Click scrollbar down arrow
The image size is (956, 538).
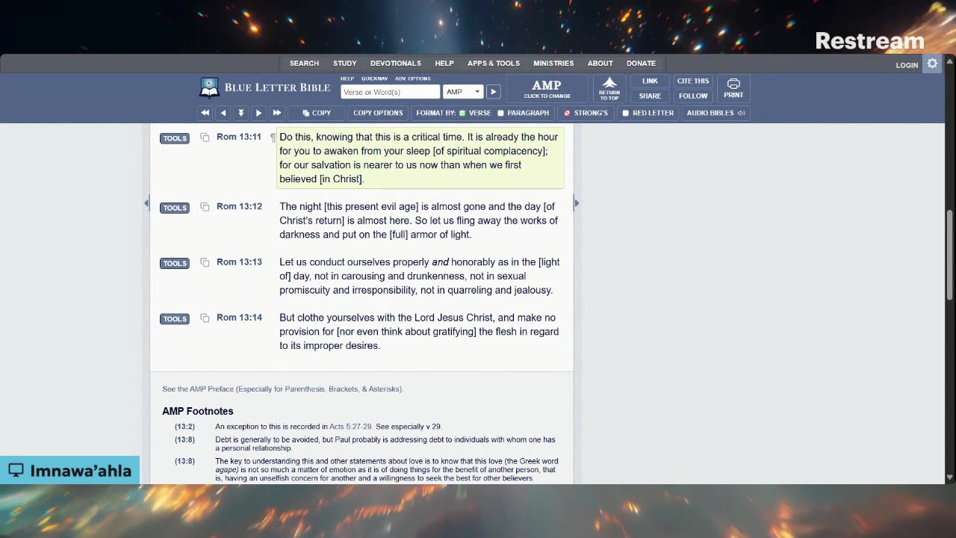[950, 477]
